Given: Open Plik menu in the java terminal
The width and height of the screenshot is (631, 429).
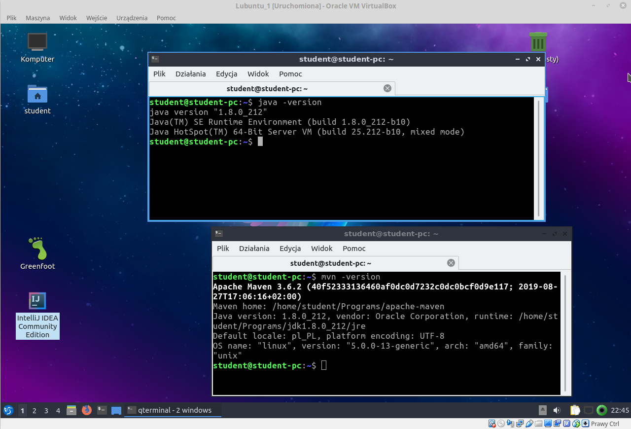Looking at the screenshot, I should point(159,74).
